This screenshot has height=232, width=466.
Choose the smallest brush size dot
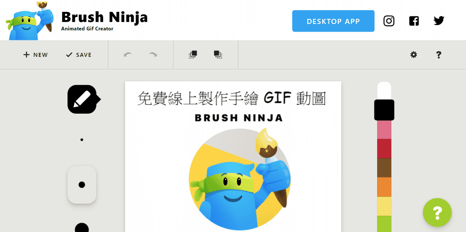(82, 140)
